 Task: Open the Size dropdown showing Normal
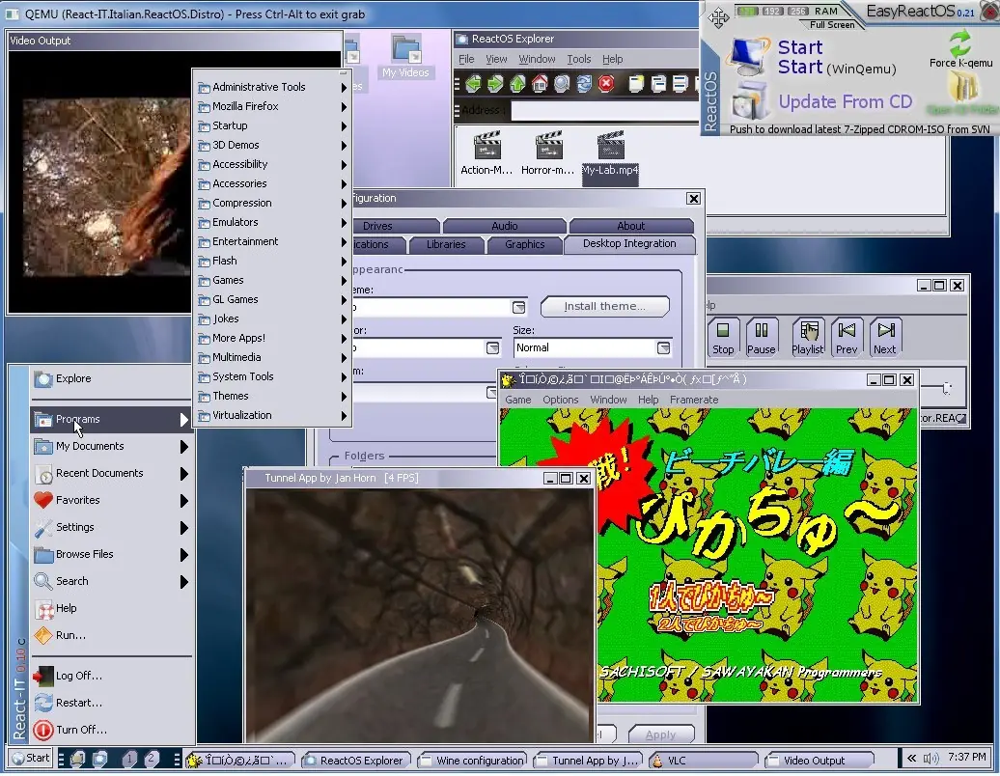click(x=663, y=347)
